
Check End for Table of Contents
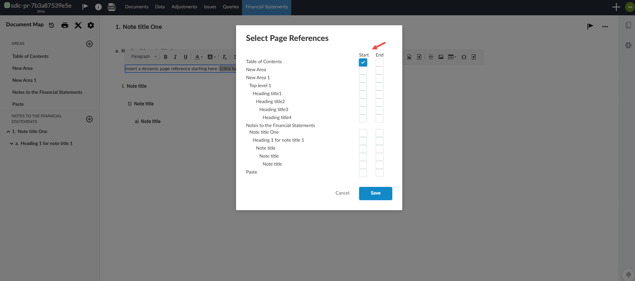[380, 63]
